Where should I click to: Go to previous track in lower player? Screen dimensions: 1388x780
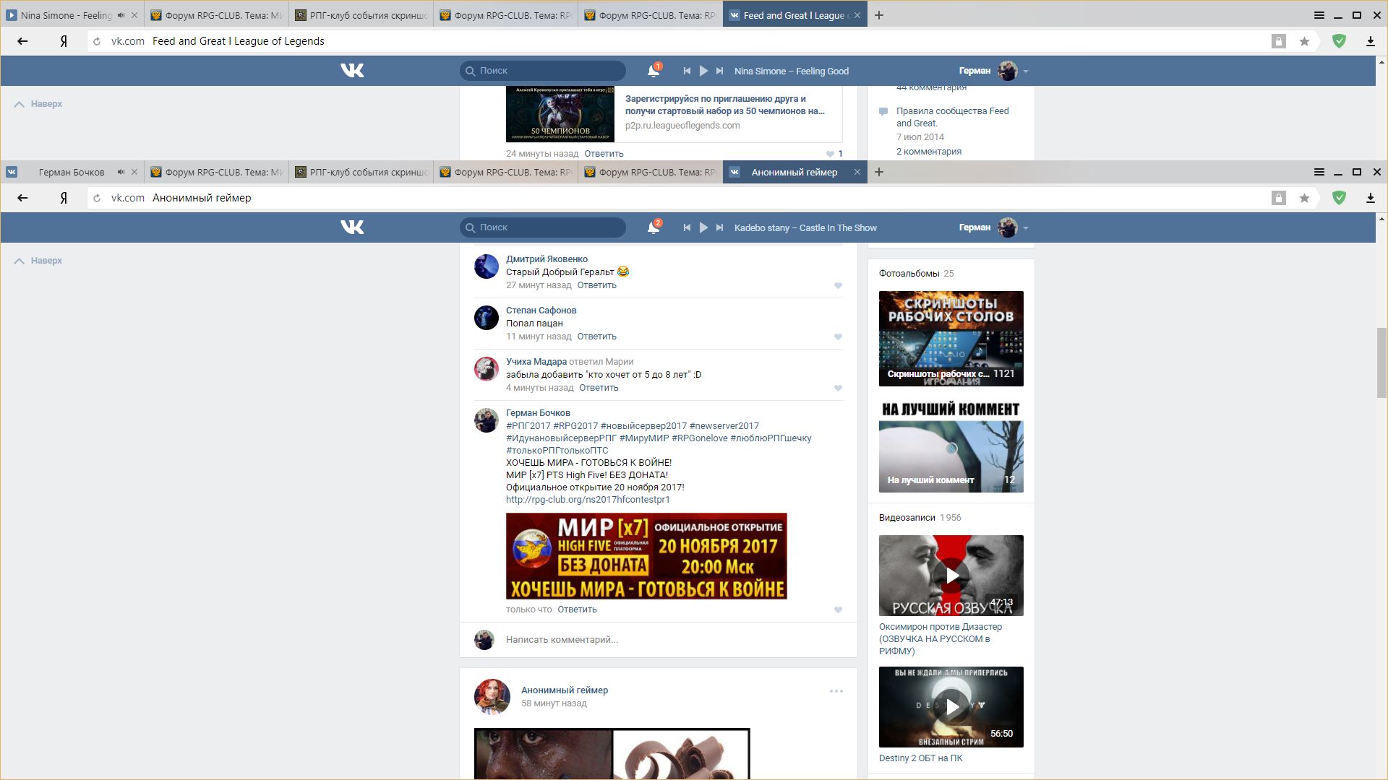click(687, 227)
